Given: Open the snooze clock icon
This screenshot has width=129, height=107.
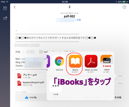Looking at the screenshot, I should click(124, 7).
